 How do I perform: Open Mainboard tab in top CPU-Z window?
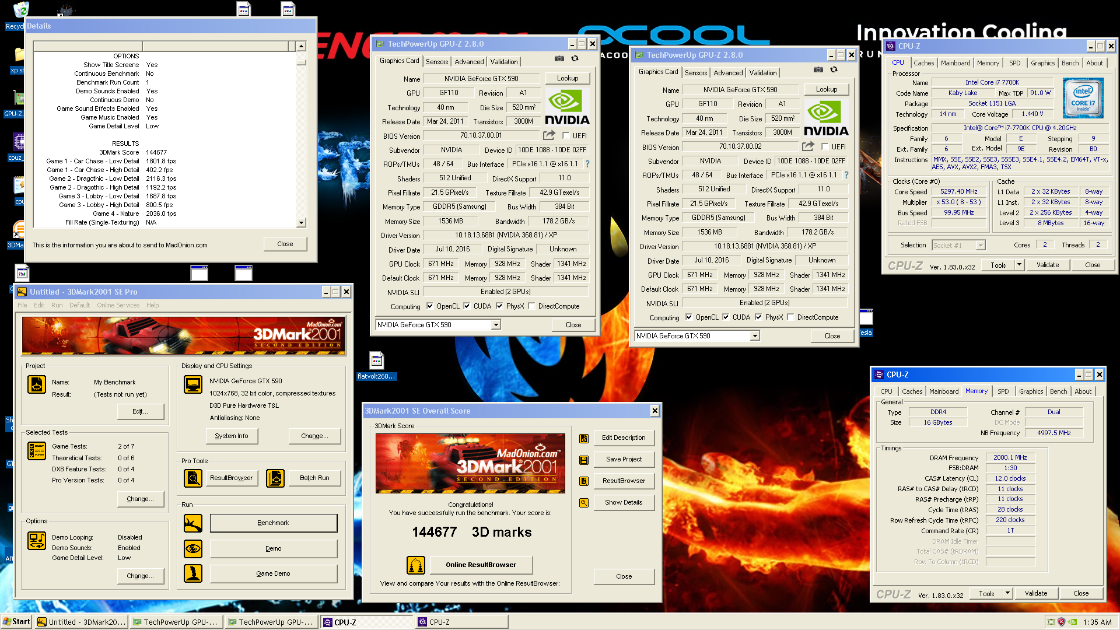pyautogui.click(x=956, y=63)
